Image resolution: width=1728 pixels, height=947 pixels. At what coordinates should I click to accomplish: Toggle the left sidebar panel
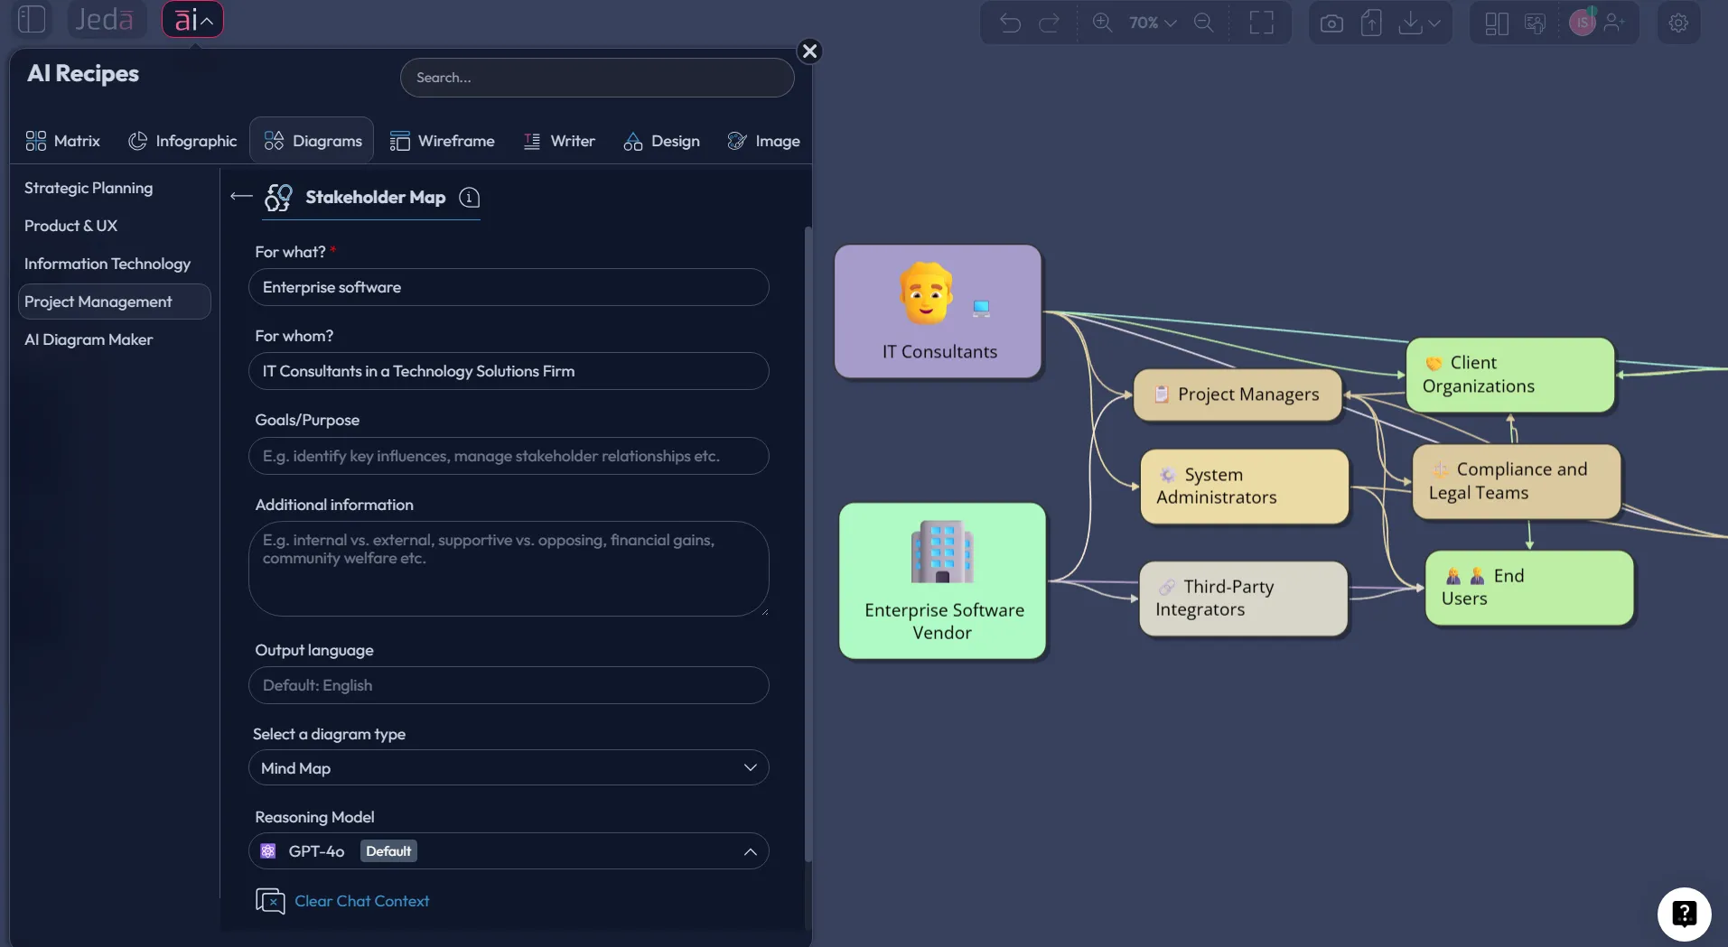pyautogui.click(x=32, y=19)
